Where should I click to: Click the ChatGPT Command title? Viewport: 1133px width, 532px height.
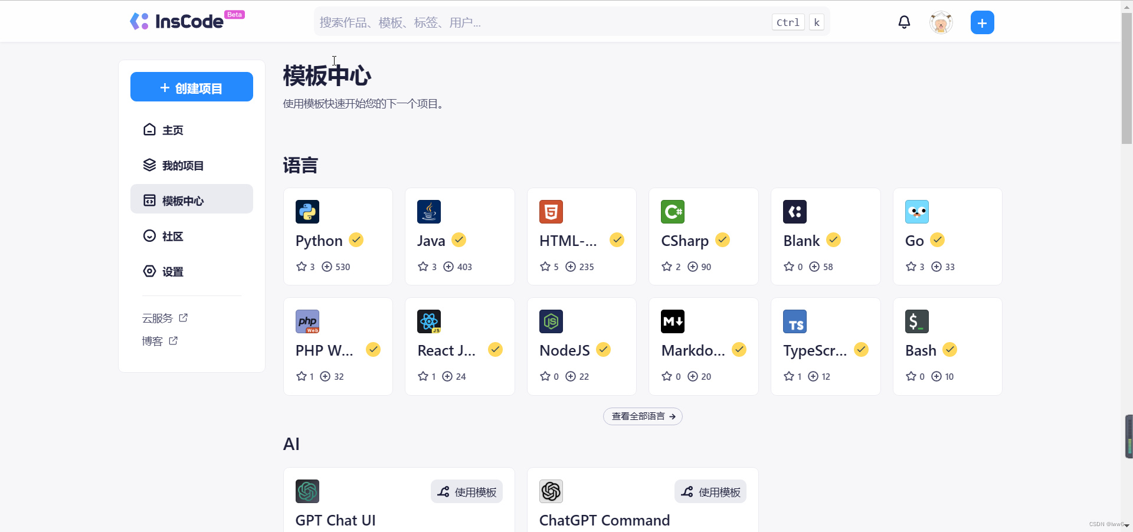click(x=605, y=520)
